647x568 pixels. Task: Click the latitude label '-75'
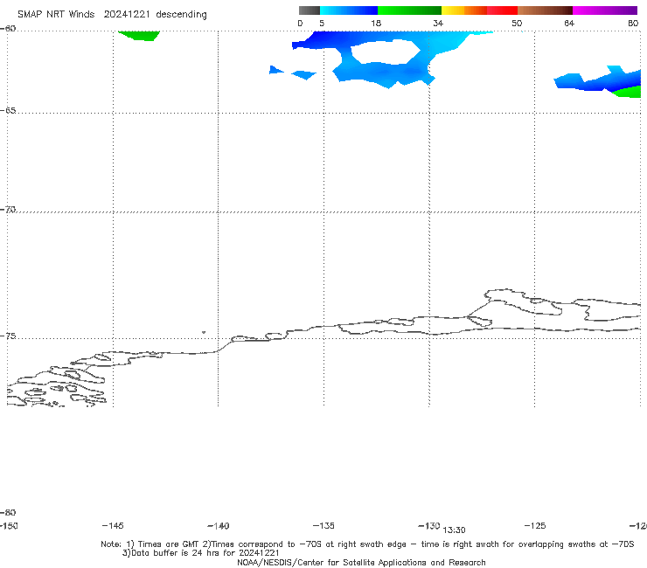pyautogui.click(x=8, y=336)
